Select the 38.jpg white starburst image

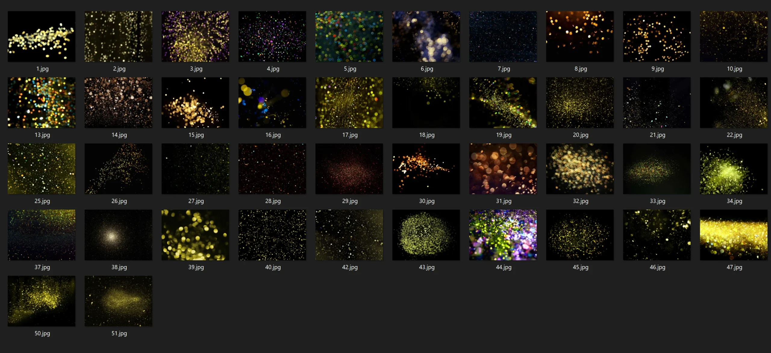(118, 235)
